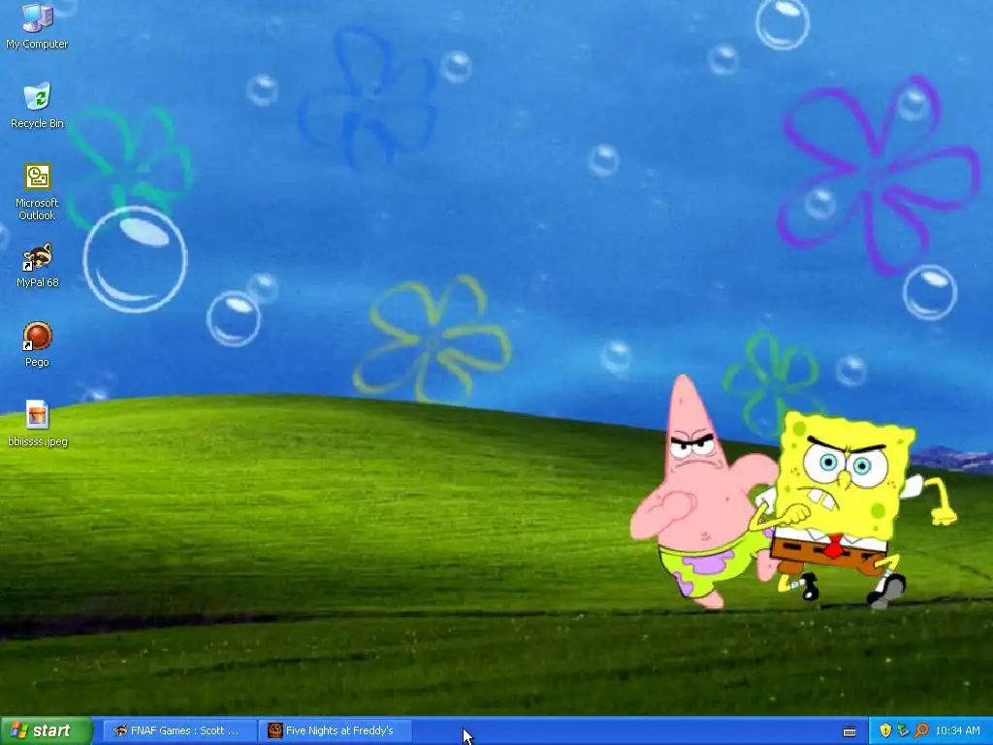Select the bbiissss.jpeg file on desktop

(37, 423)
